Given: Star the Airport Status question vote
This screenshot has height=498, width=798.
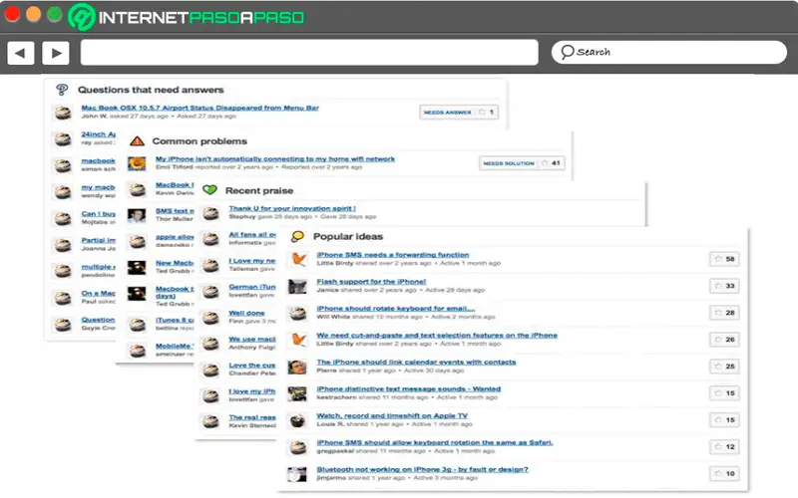Looking at the screenshot, I should (482, 112).
